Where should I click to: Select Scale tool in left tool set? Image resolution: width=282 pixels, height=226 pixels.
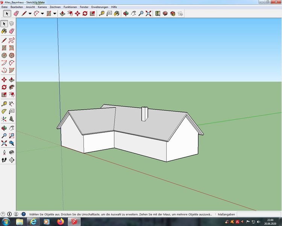point(4,95)
